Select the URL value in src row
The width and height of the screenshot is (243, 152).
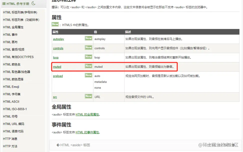(98, 97)
